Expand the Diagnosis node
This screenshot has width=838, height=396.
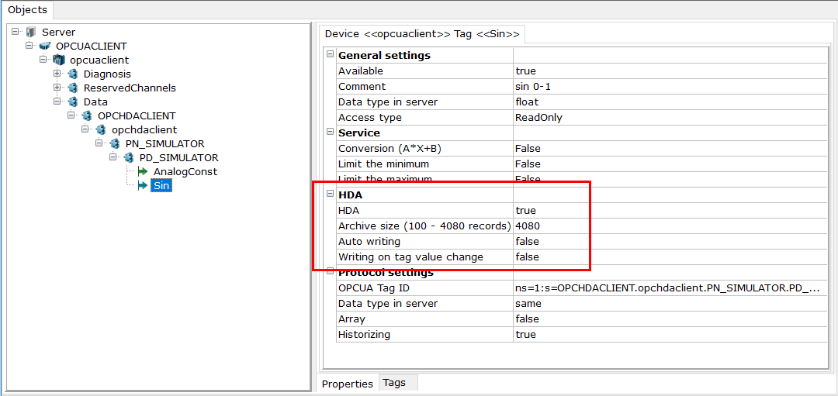pyautogui.click(x=57, y=74)
